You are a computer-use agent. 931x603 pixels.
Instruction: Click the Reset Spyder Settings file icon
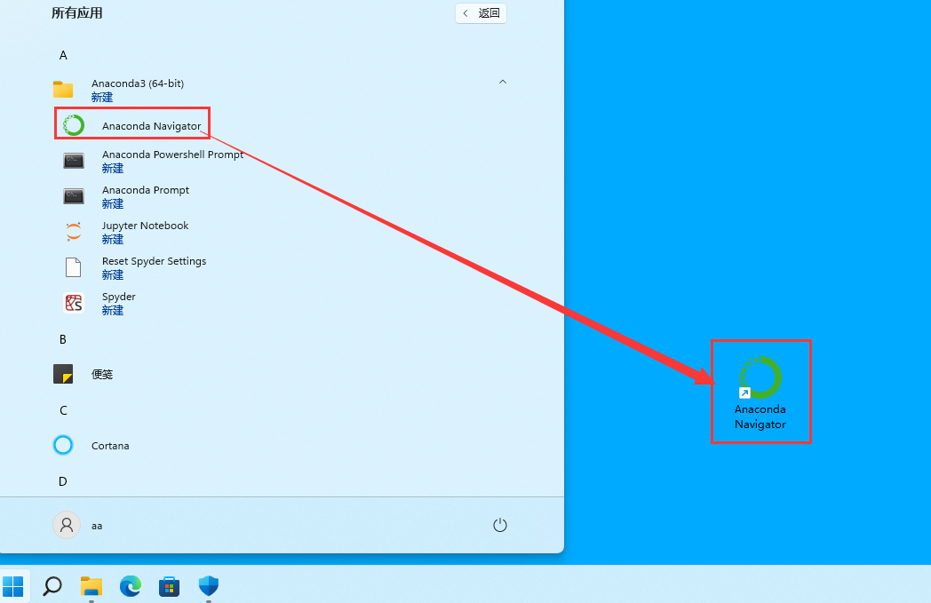[x=74, y=267]
